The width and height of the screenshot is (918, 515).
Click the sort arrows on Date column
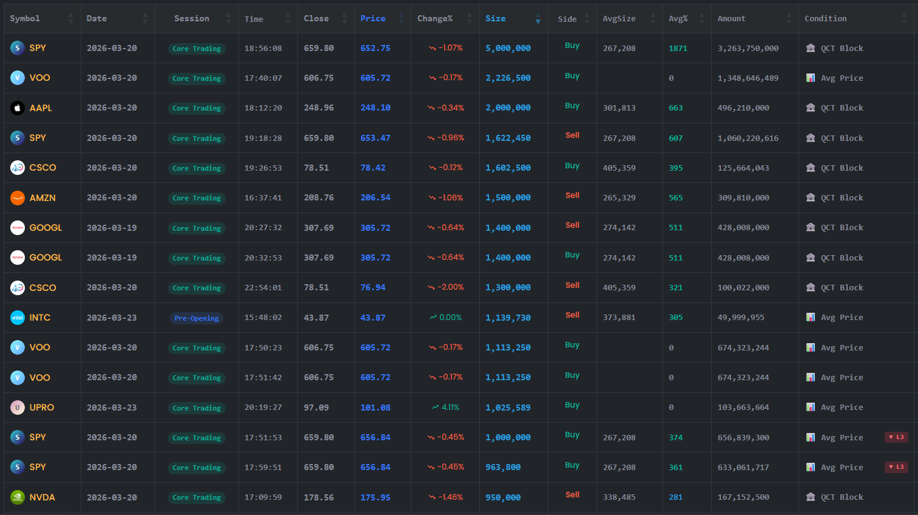[x=145, y=19]
